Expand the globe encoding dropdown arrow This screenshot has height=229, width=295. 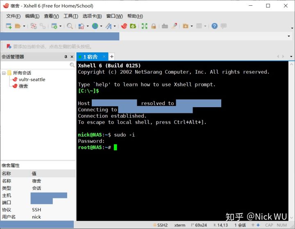(101, 26)
